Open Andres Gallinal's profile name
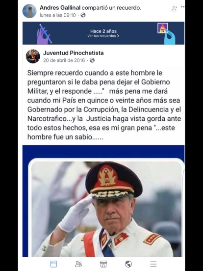This screenshot has width=203, height=271. tap(60, 8)
